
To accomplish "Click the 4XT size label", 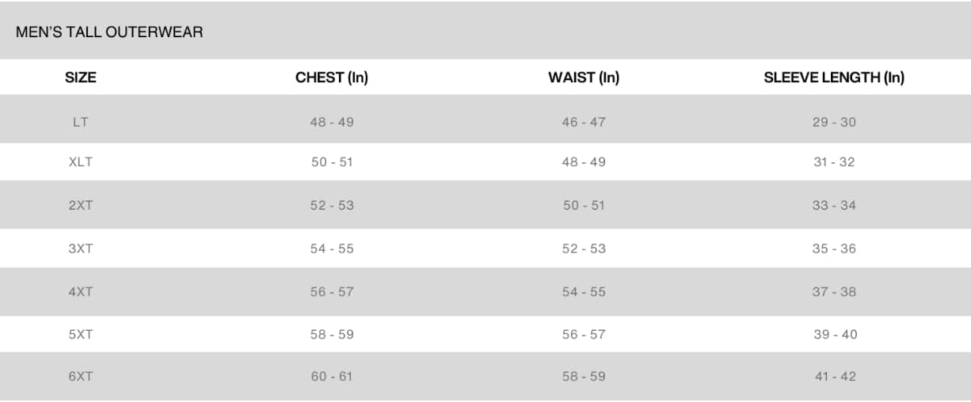I will point(81,291).
